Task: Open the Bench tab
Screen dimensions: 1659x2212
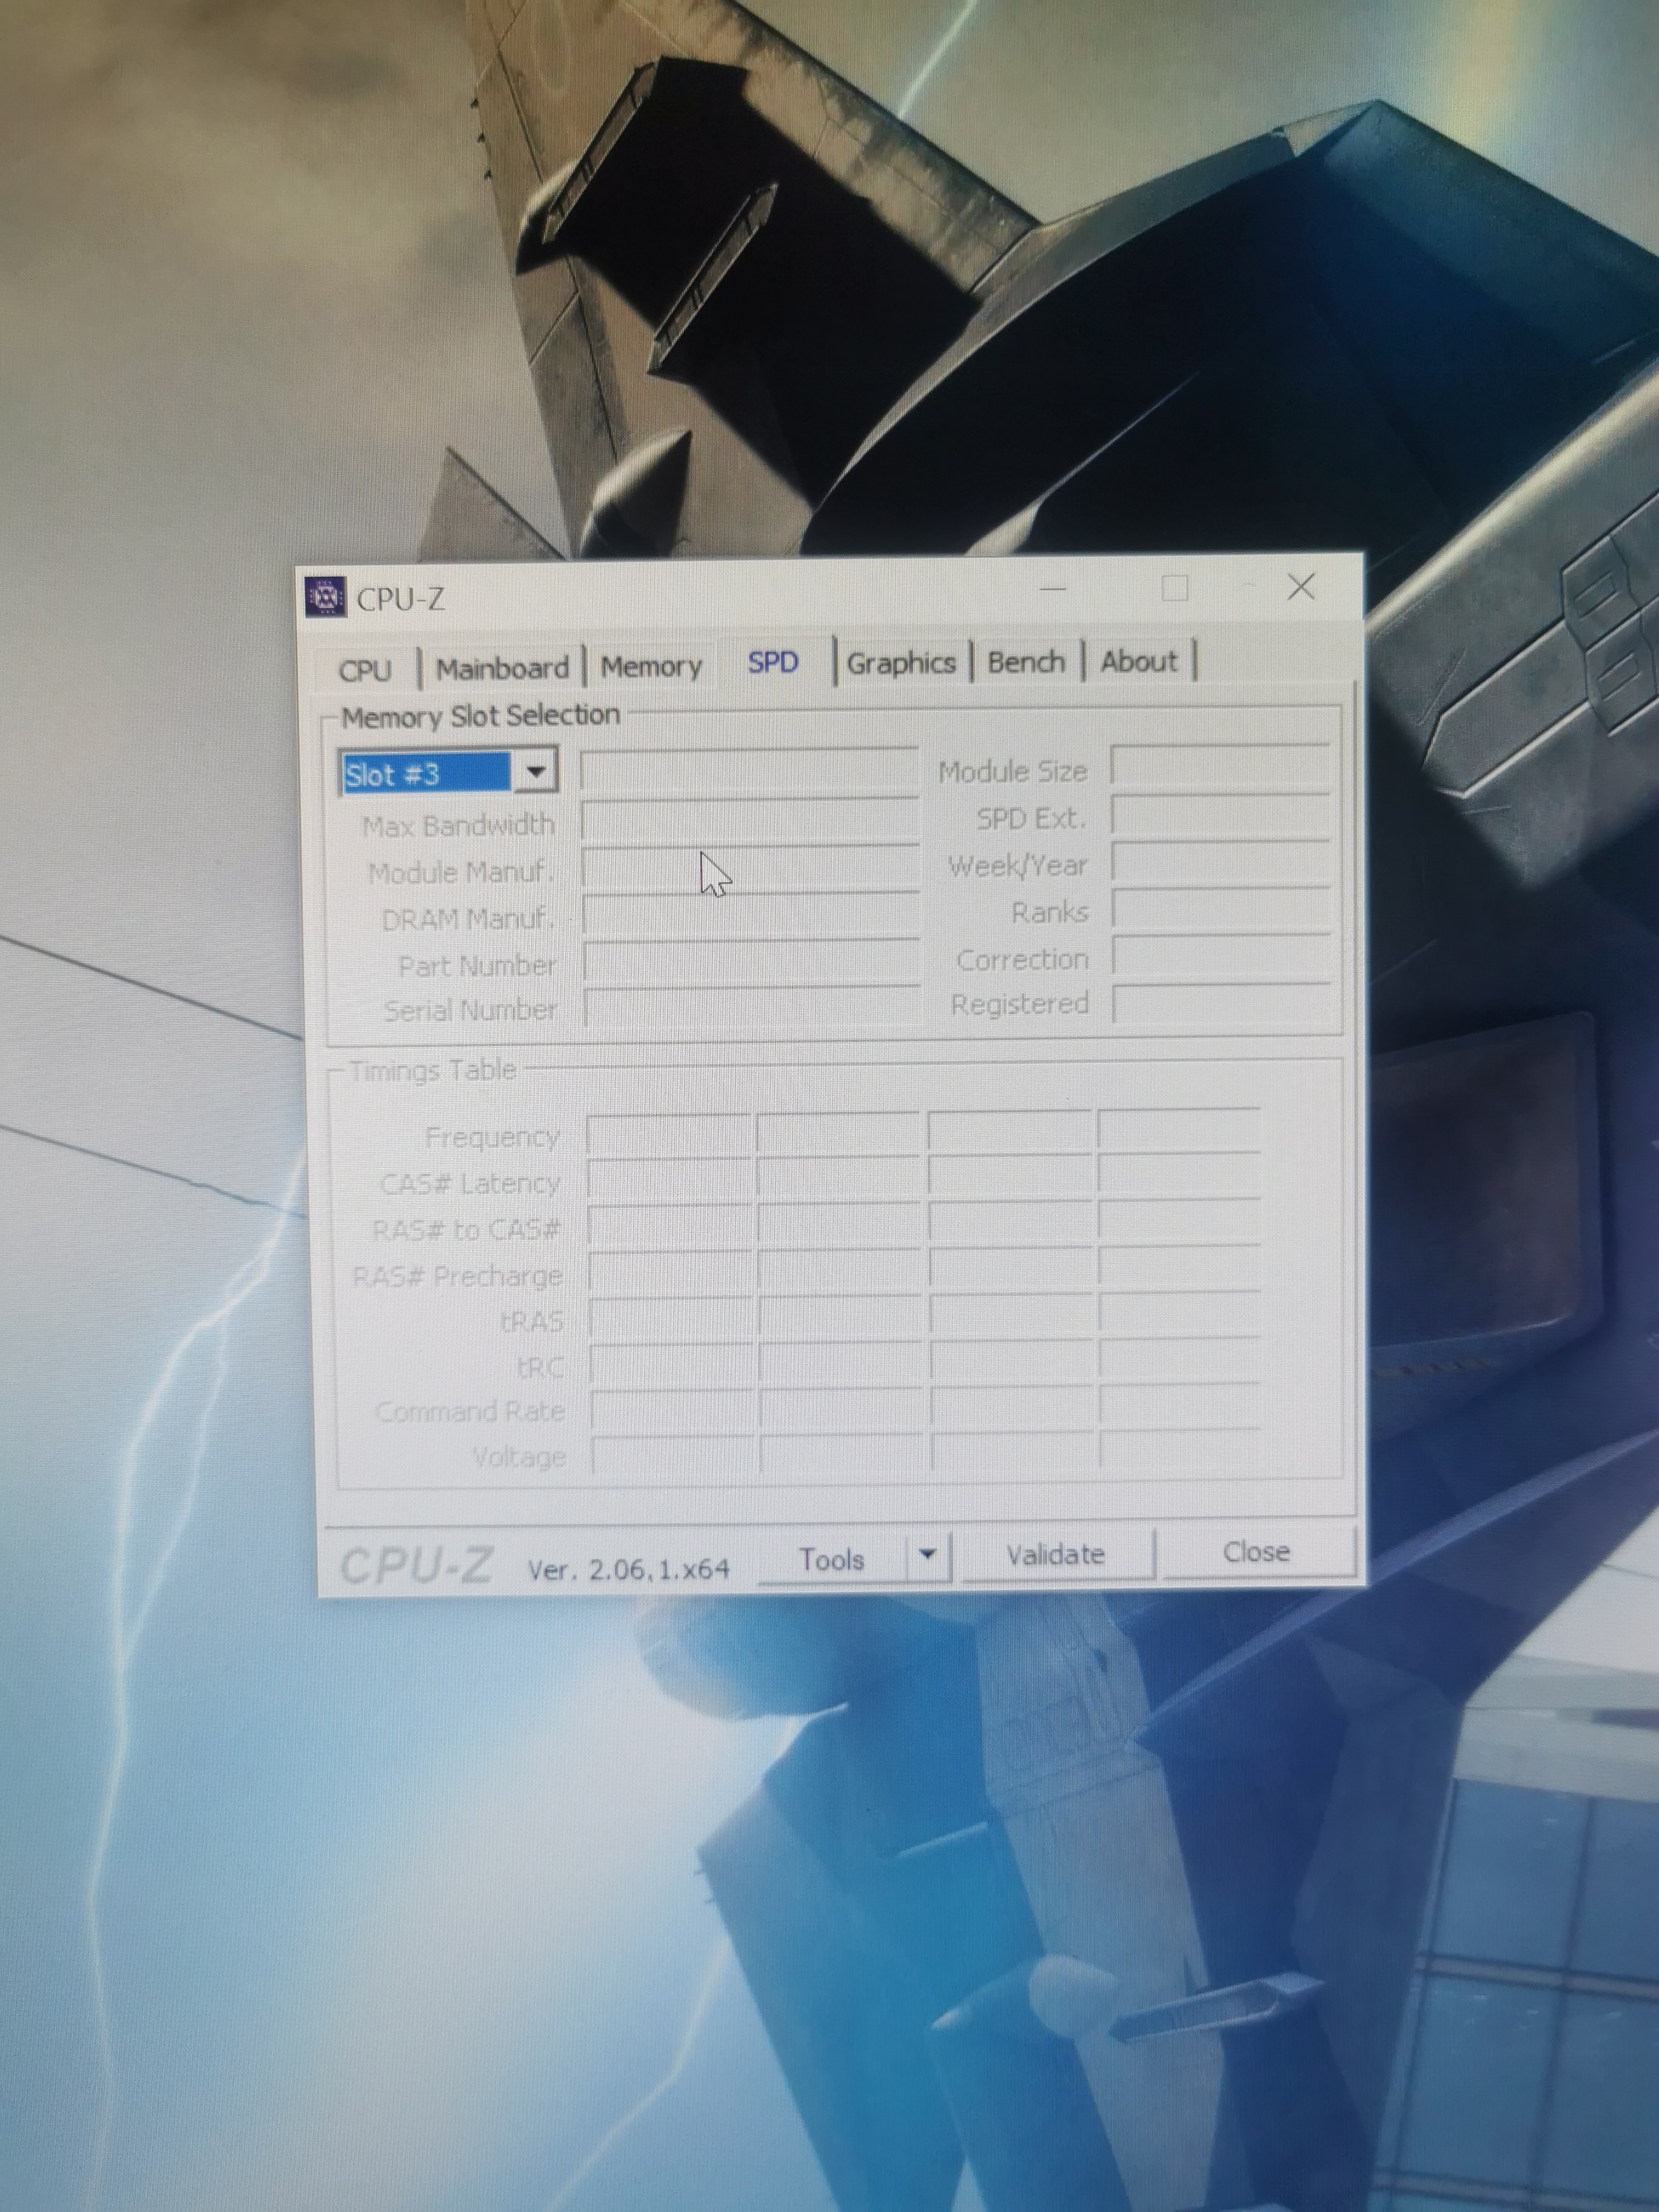Action: click(1026, 662)
